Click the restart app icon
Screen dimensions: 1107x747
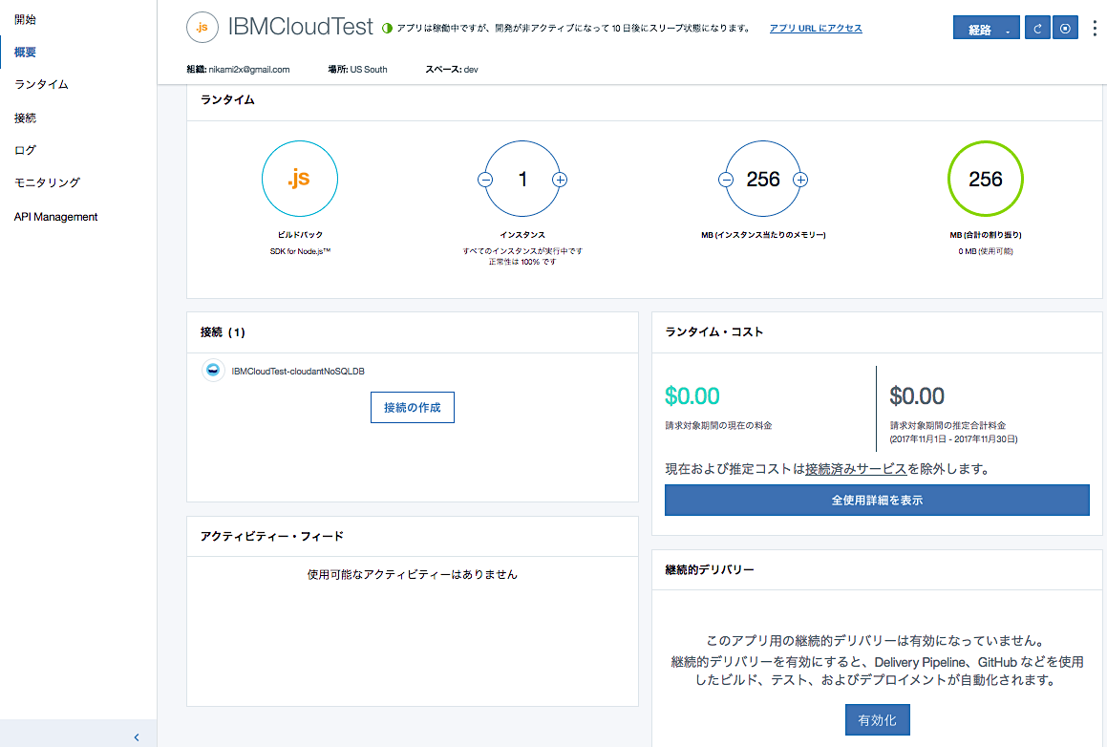(x=1037, y=29)
